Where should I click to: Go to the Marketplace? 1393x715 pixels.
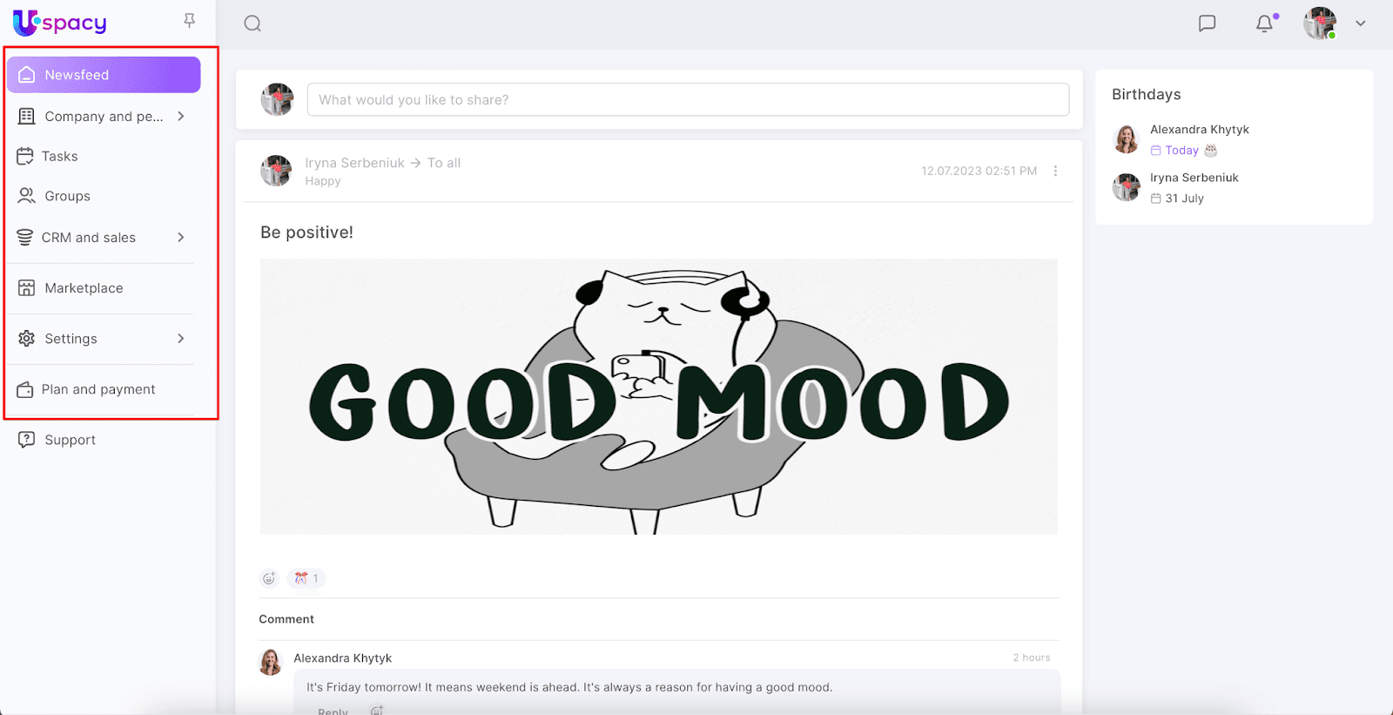104,287
